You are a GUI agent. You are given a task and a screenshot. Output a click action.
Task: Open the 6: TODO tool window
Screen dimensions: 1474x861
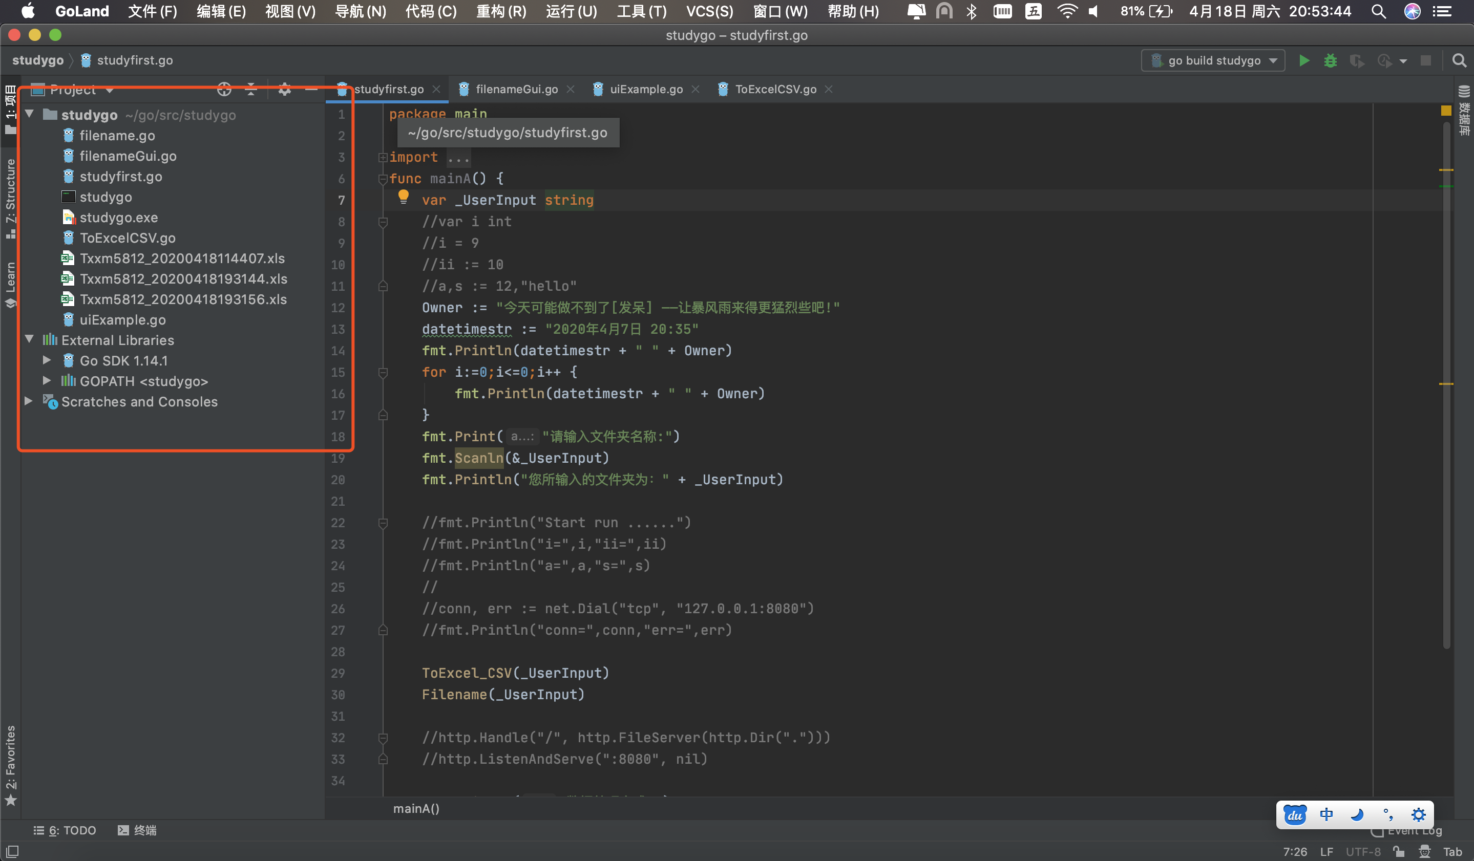pos(66,830)
